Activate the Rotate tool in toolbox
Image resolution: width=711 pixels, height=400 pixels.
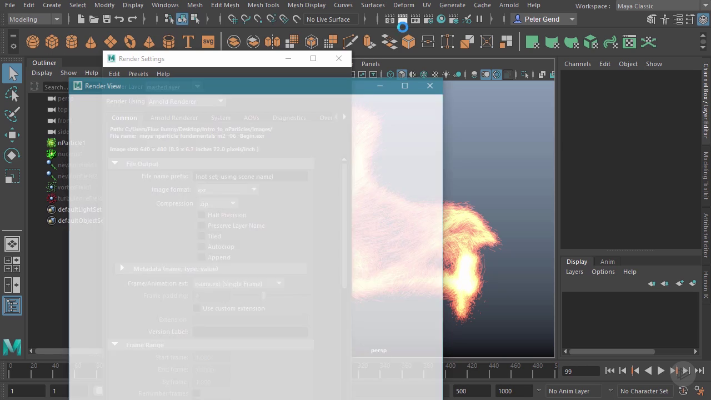[x=12, y=156]
